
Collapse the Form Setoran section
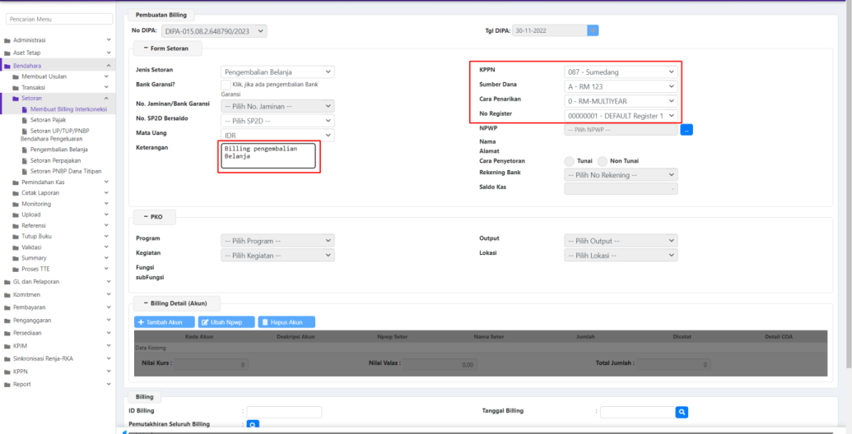(147, 48)
